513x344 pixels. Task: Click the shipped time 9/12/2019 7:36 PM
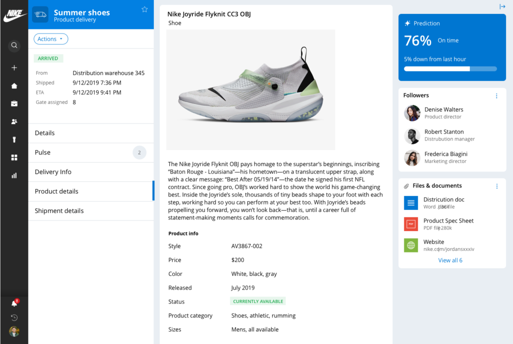[97, 82]
